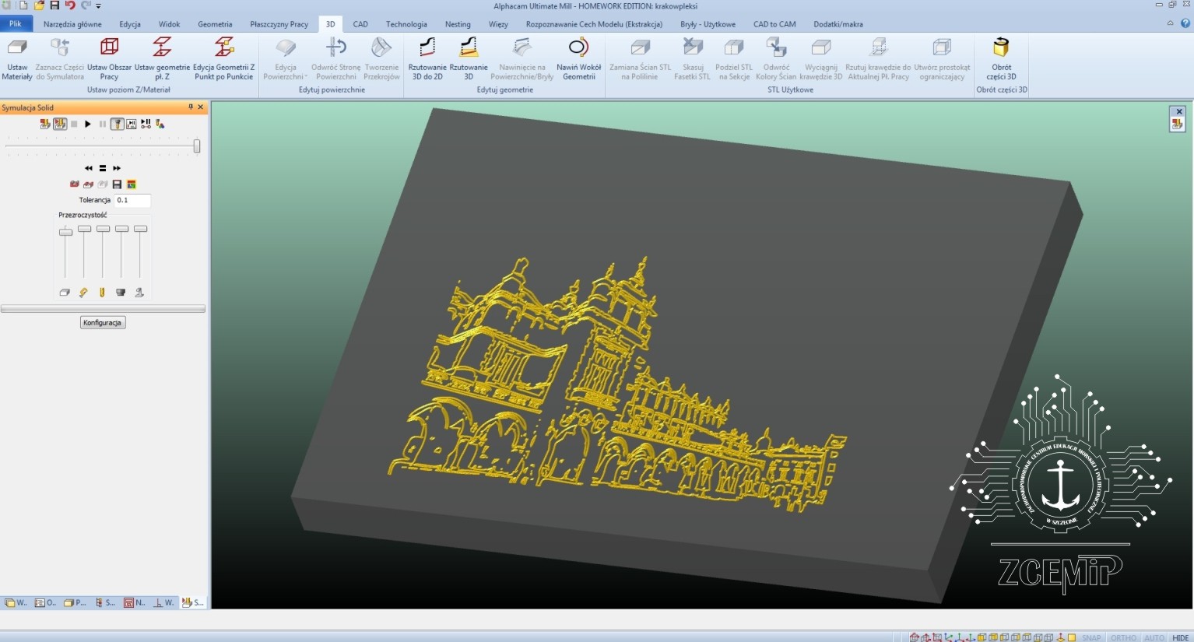Click the Konfiguracja button
The width and height of the screenshot is (1194, 642).
click(x=103, y=322)
